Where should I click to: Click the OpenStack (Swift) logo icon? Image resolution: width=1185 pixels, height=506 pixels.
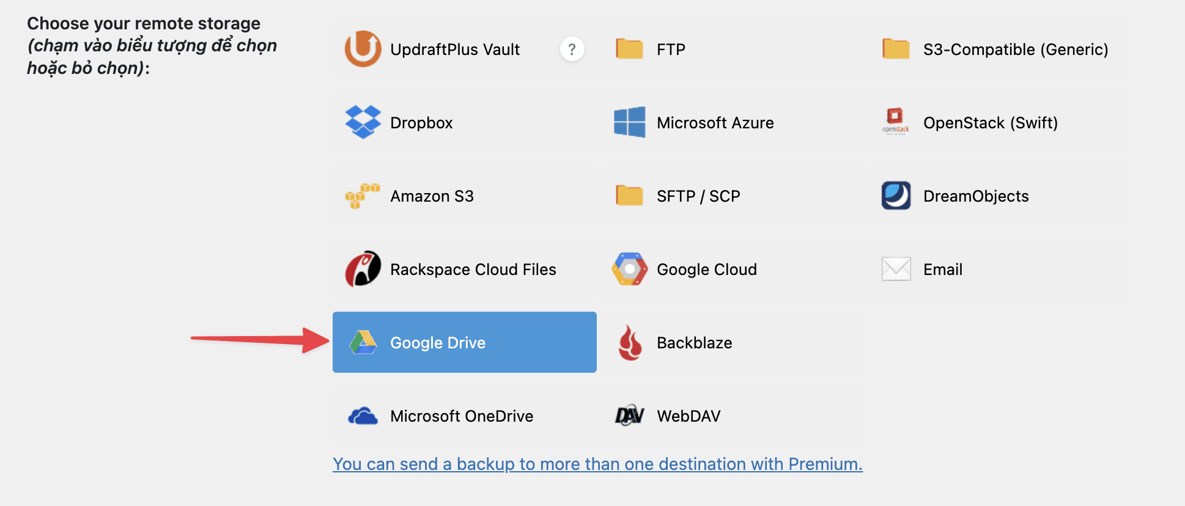[896, 121]
